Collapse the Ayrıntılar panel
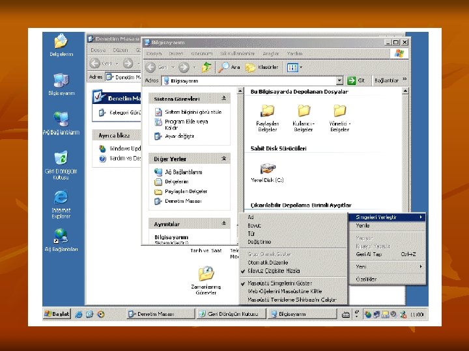469x351 pixels. (x=223, y=223)
